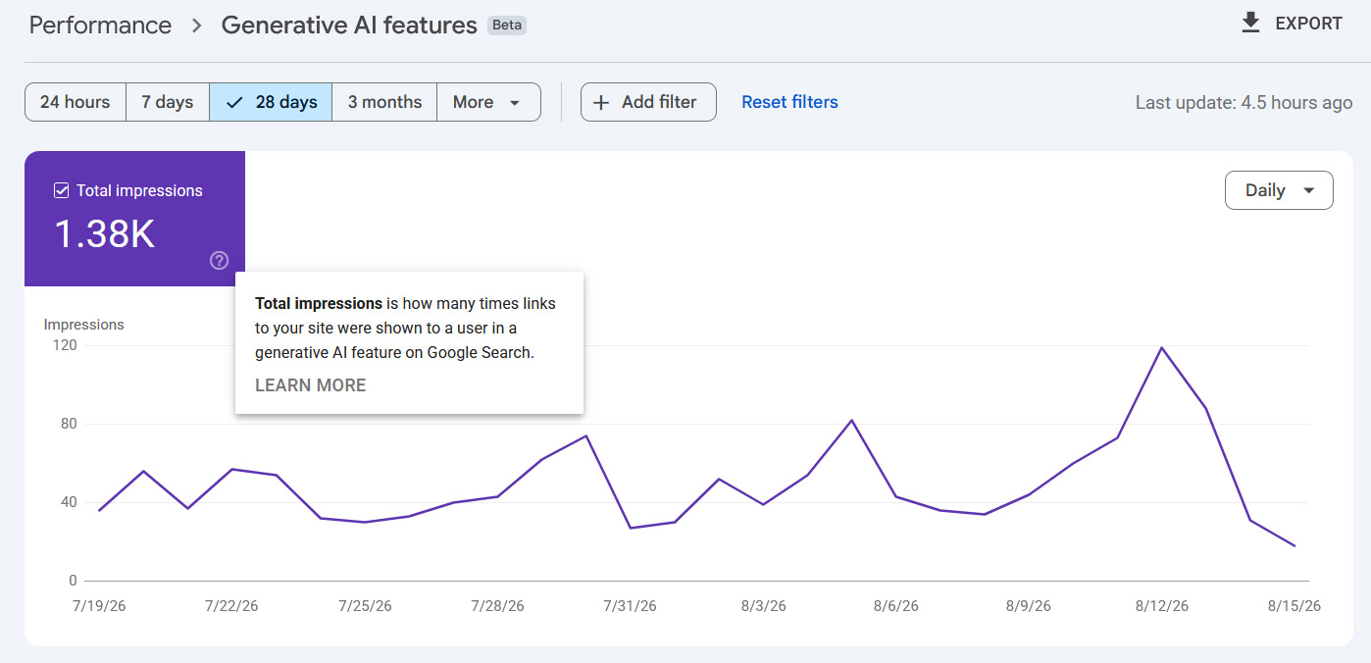This screenshot has width=1371, height=663.
Task: Click the EXPORT button label
Action: [1308, 24]
